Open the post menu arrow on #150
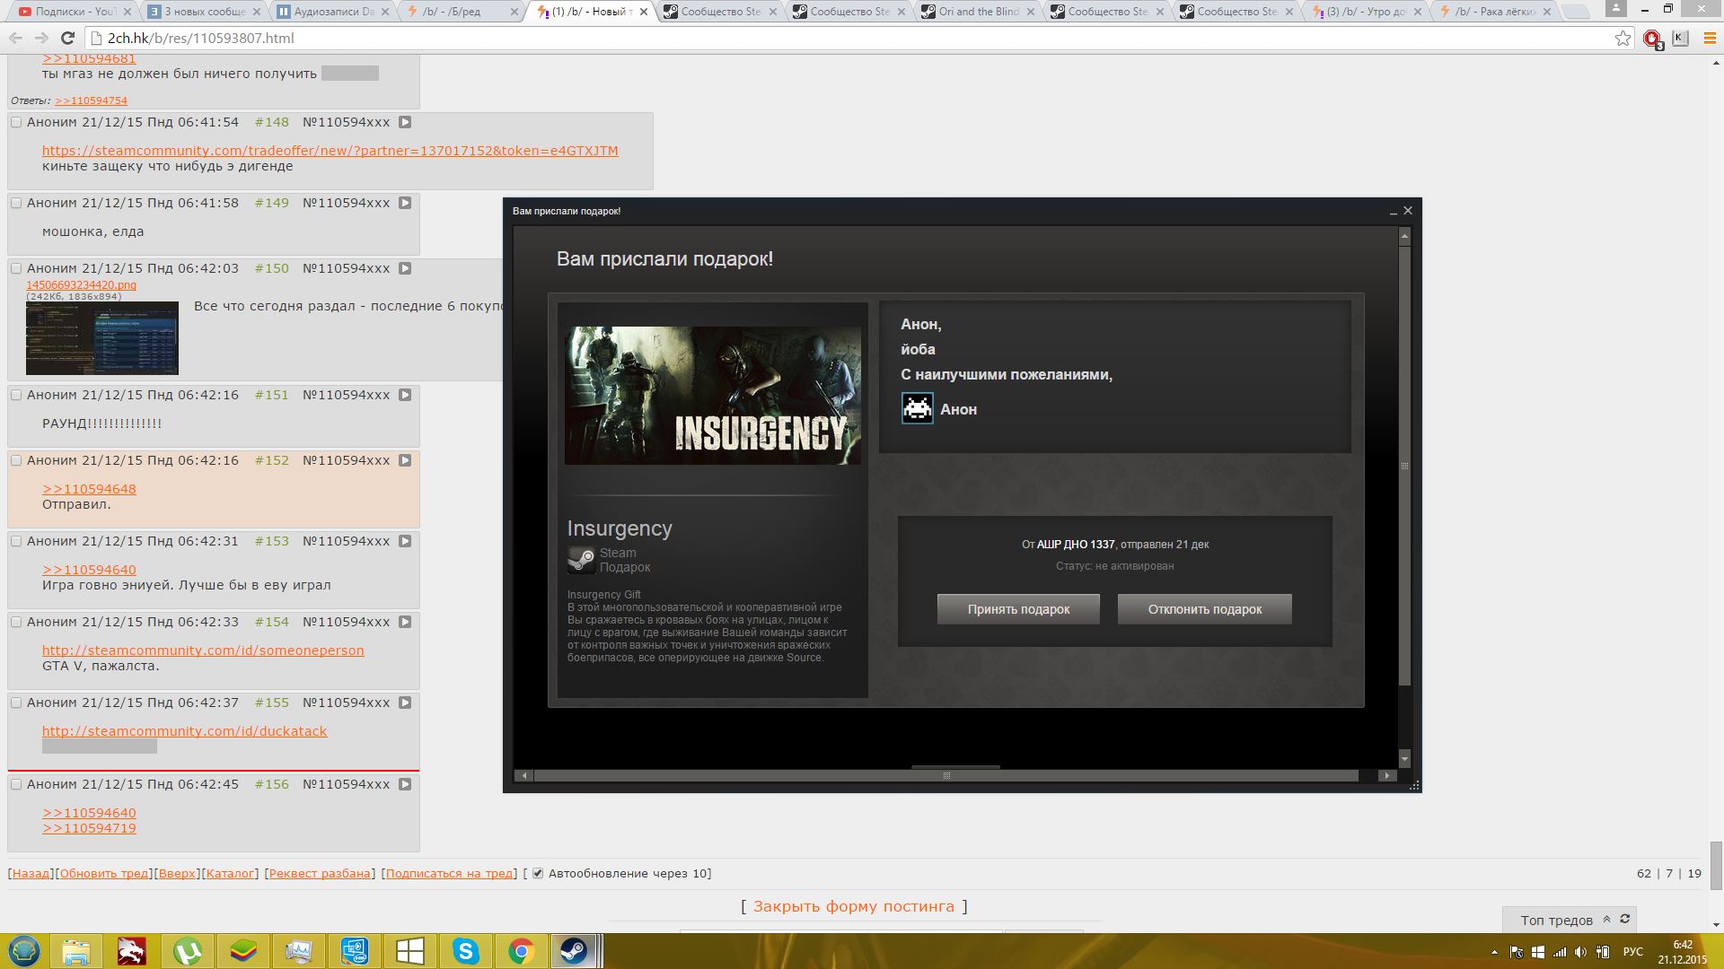 [405, 268]
